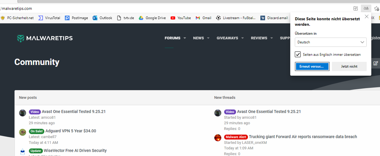This screenshot has height=156, width=380.
Task: Open the Google Drive bookmark
Action: coord(152,18)
